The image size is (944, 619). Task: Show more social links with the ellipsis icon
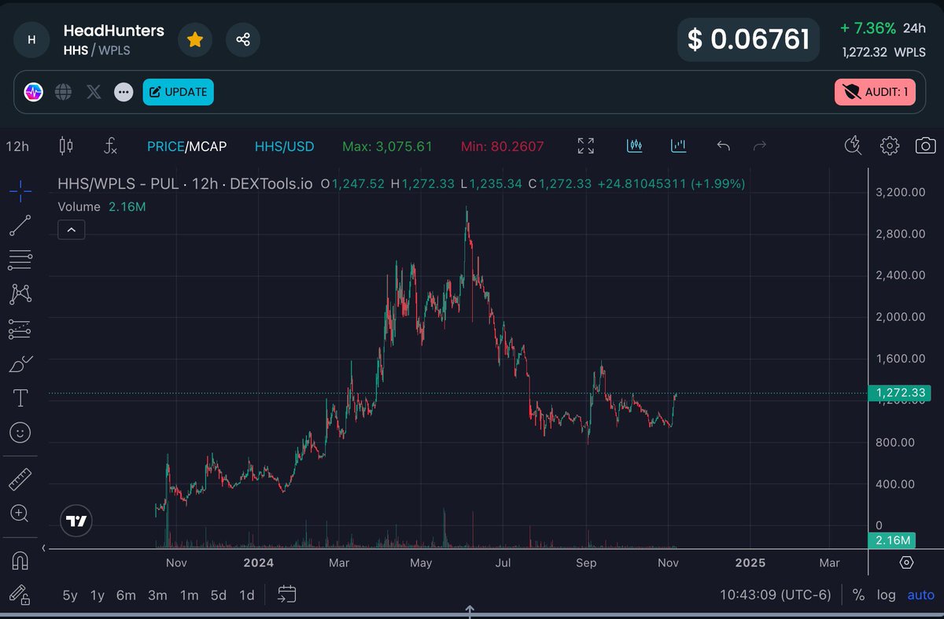click(x=124, y=92)
